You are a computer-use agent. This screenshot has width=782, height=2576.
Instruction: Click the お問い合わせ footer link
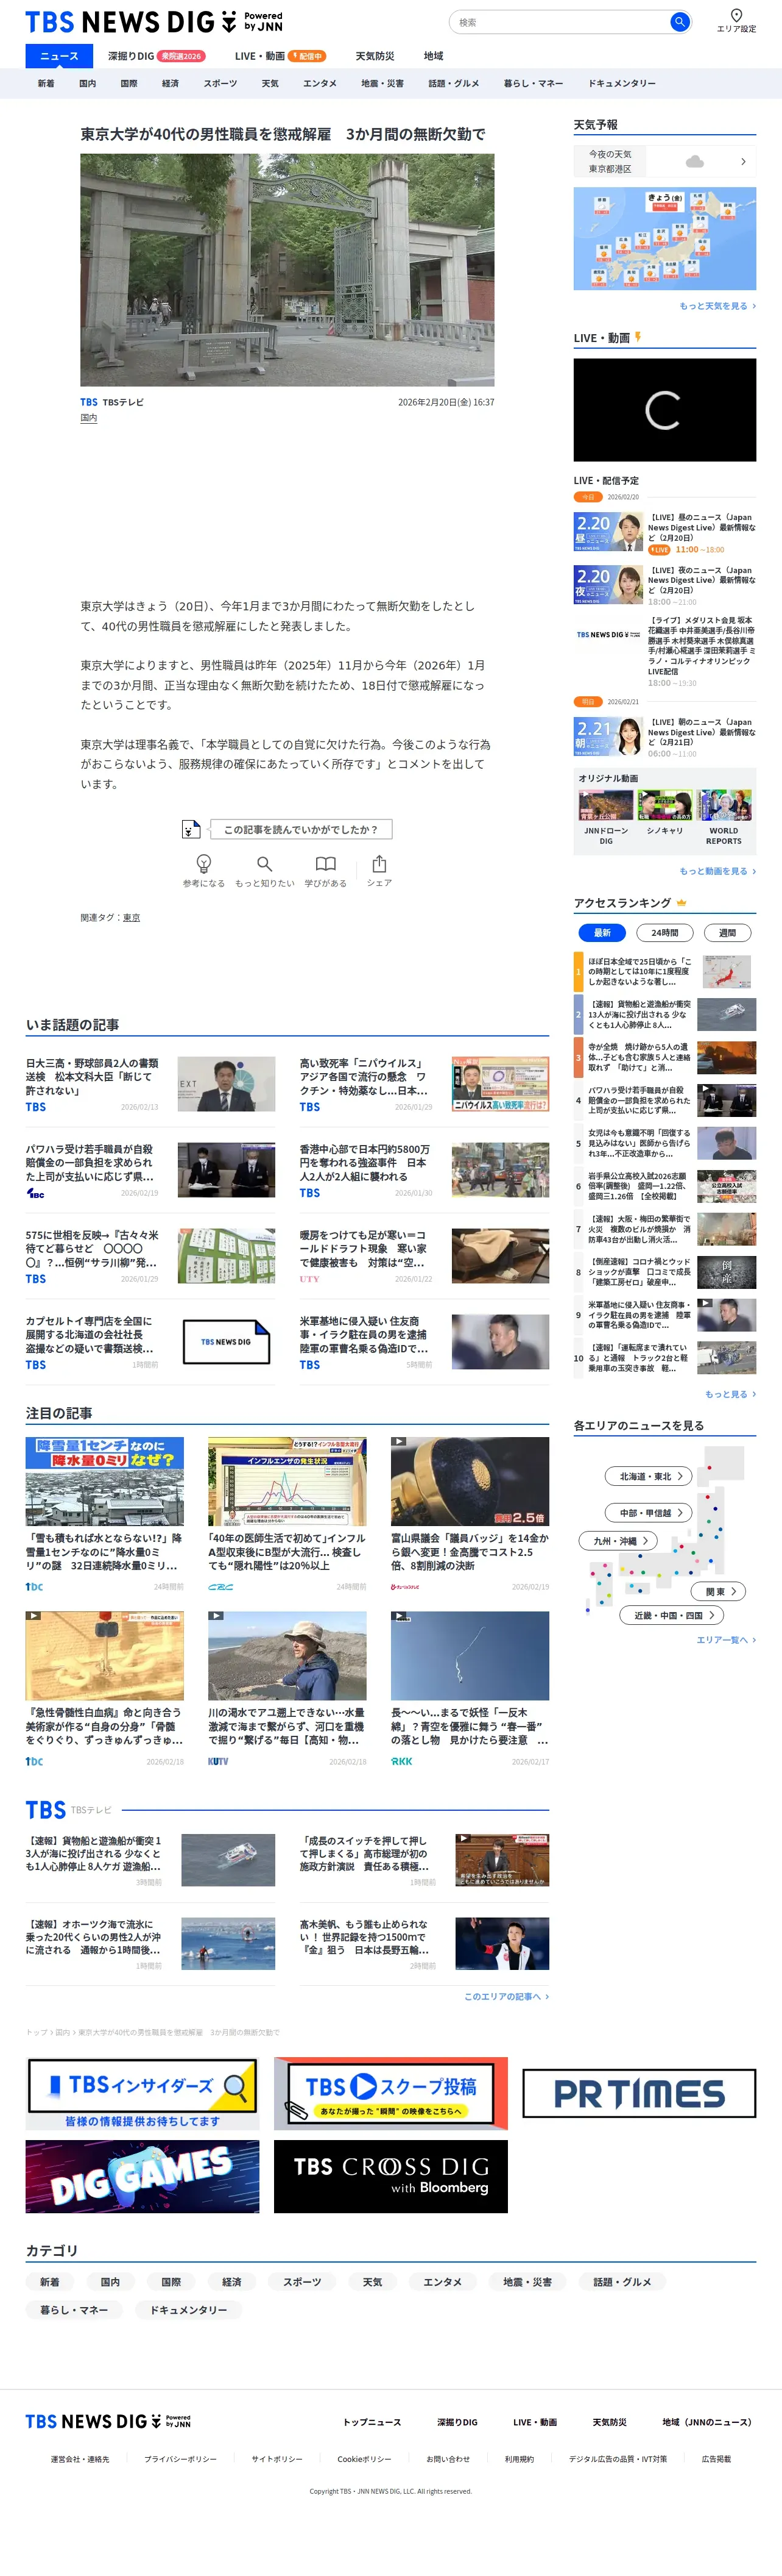[448, 2458]
